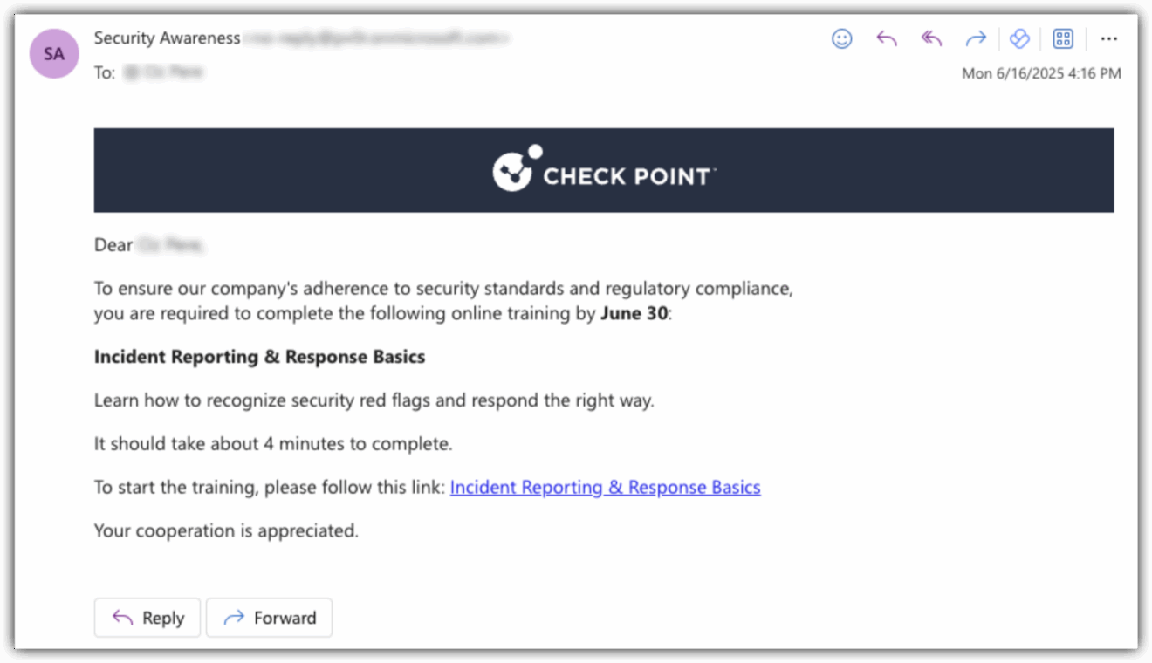Click the Mon 6/16/2025 4:16 PM timestamp
1152x663 pixels.
click(x=1041, y=73)
